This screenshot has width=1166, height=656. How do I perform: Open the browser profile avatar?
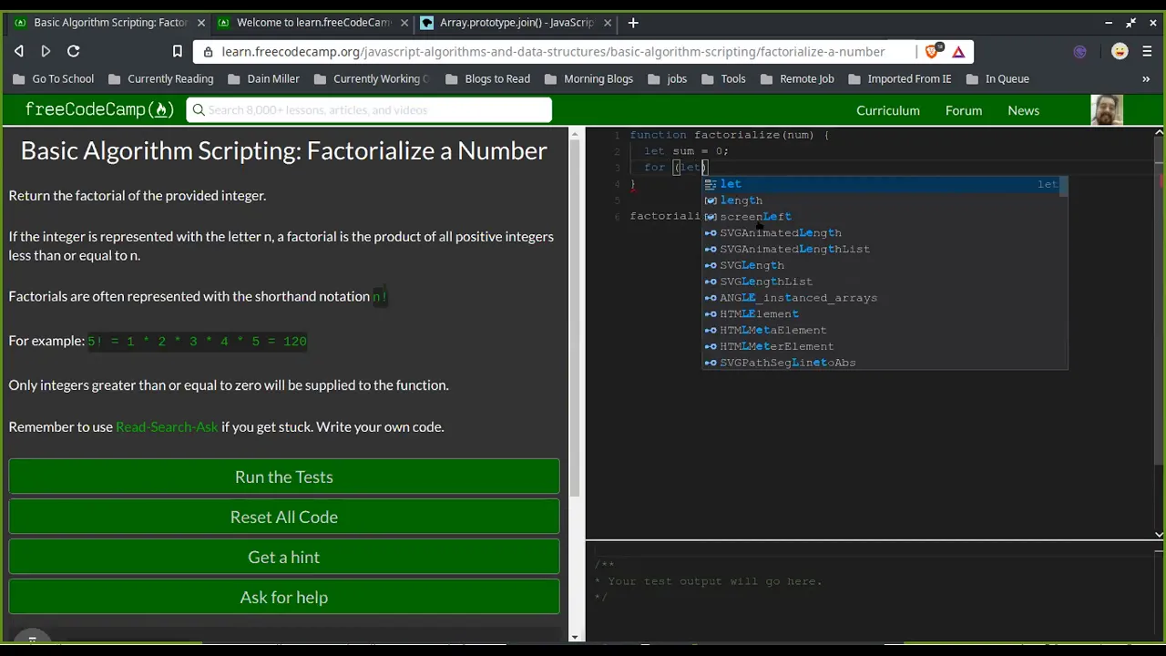[x=1120, y=52]
